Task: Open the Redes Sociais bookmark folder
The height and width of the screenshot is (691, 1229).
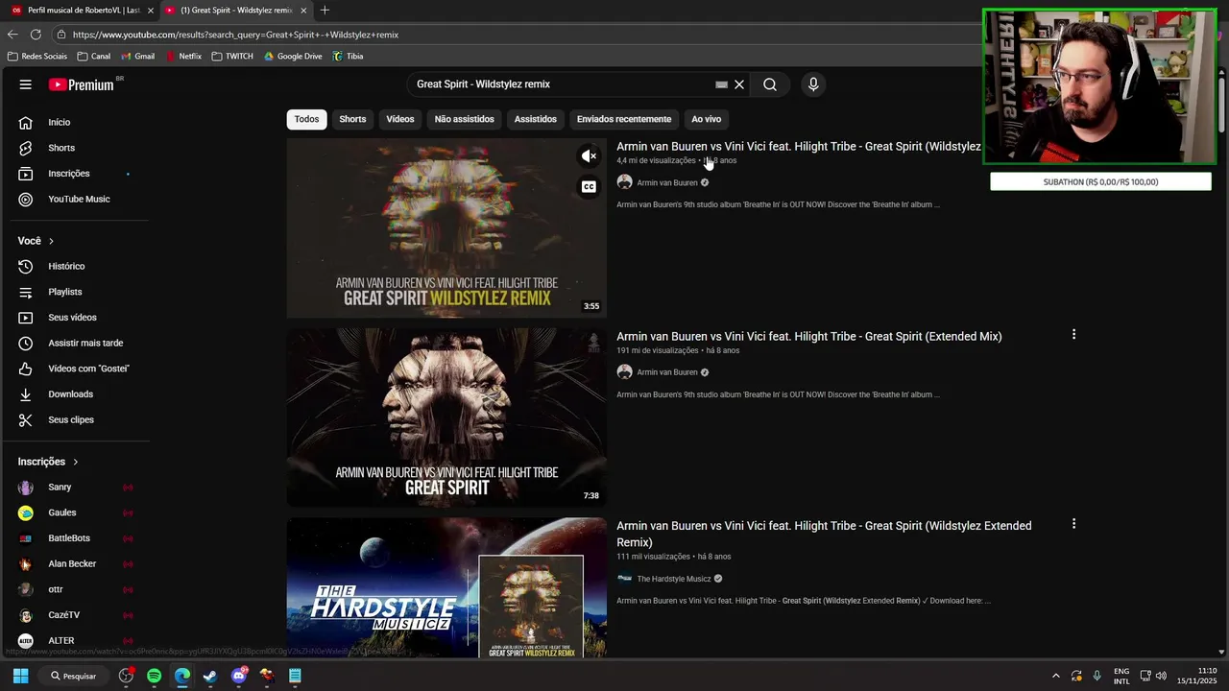Action: click(37, 57)
